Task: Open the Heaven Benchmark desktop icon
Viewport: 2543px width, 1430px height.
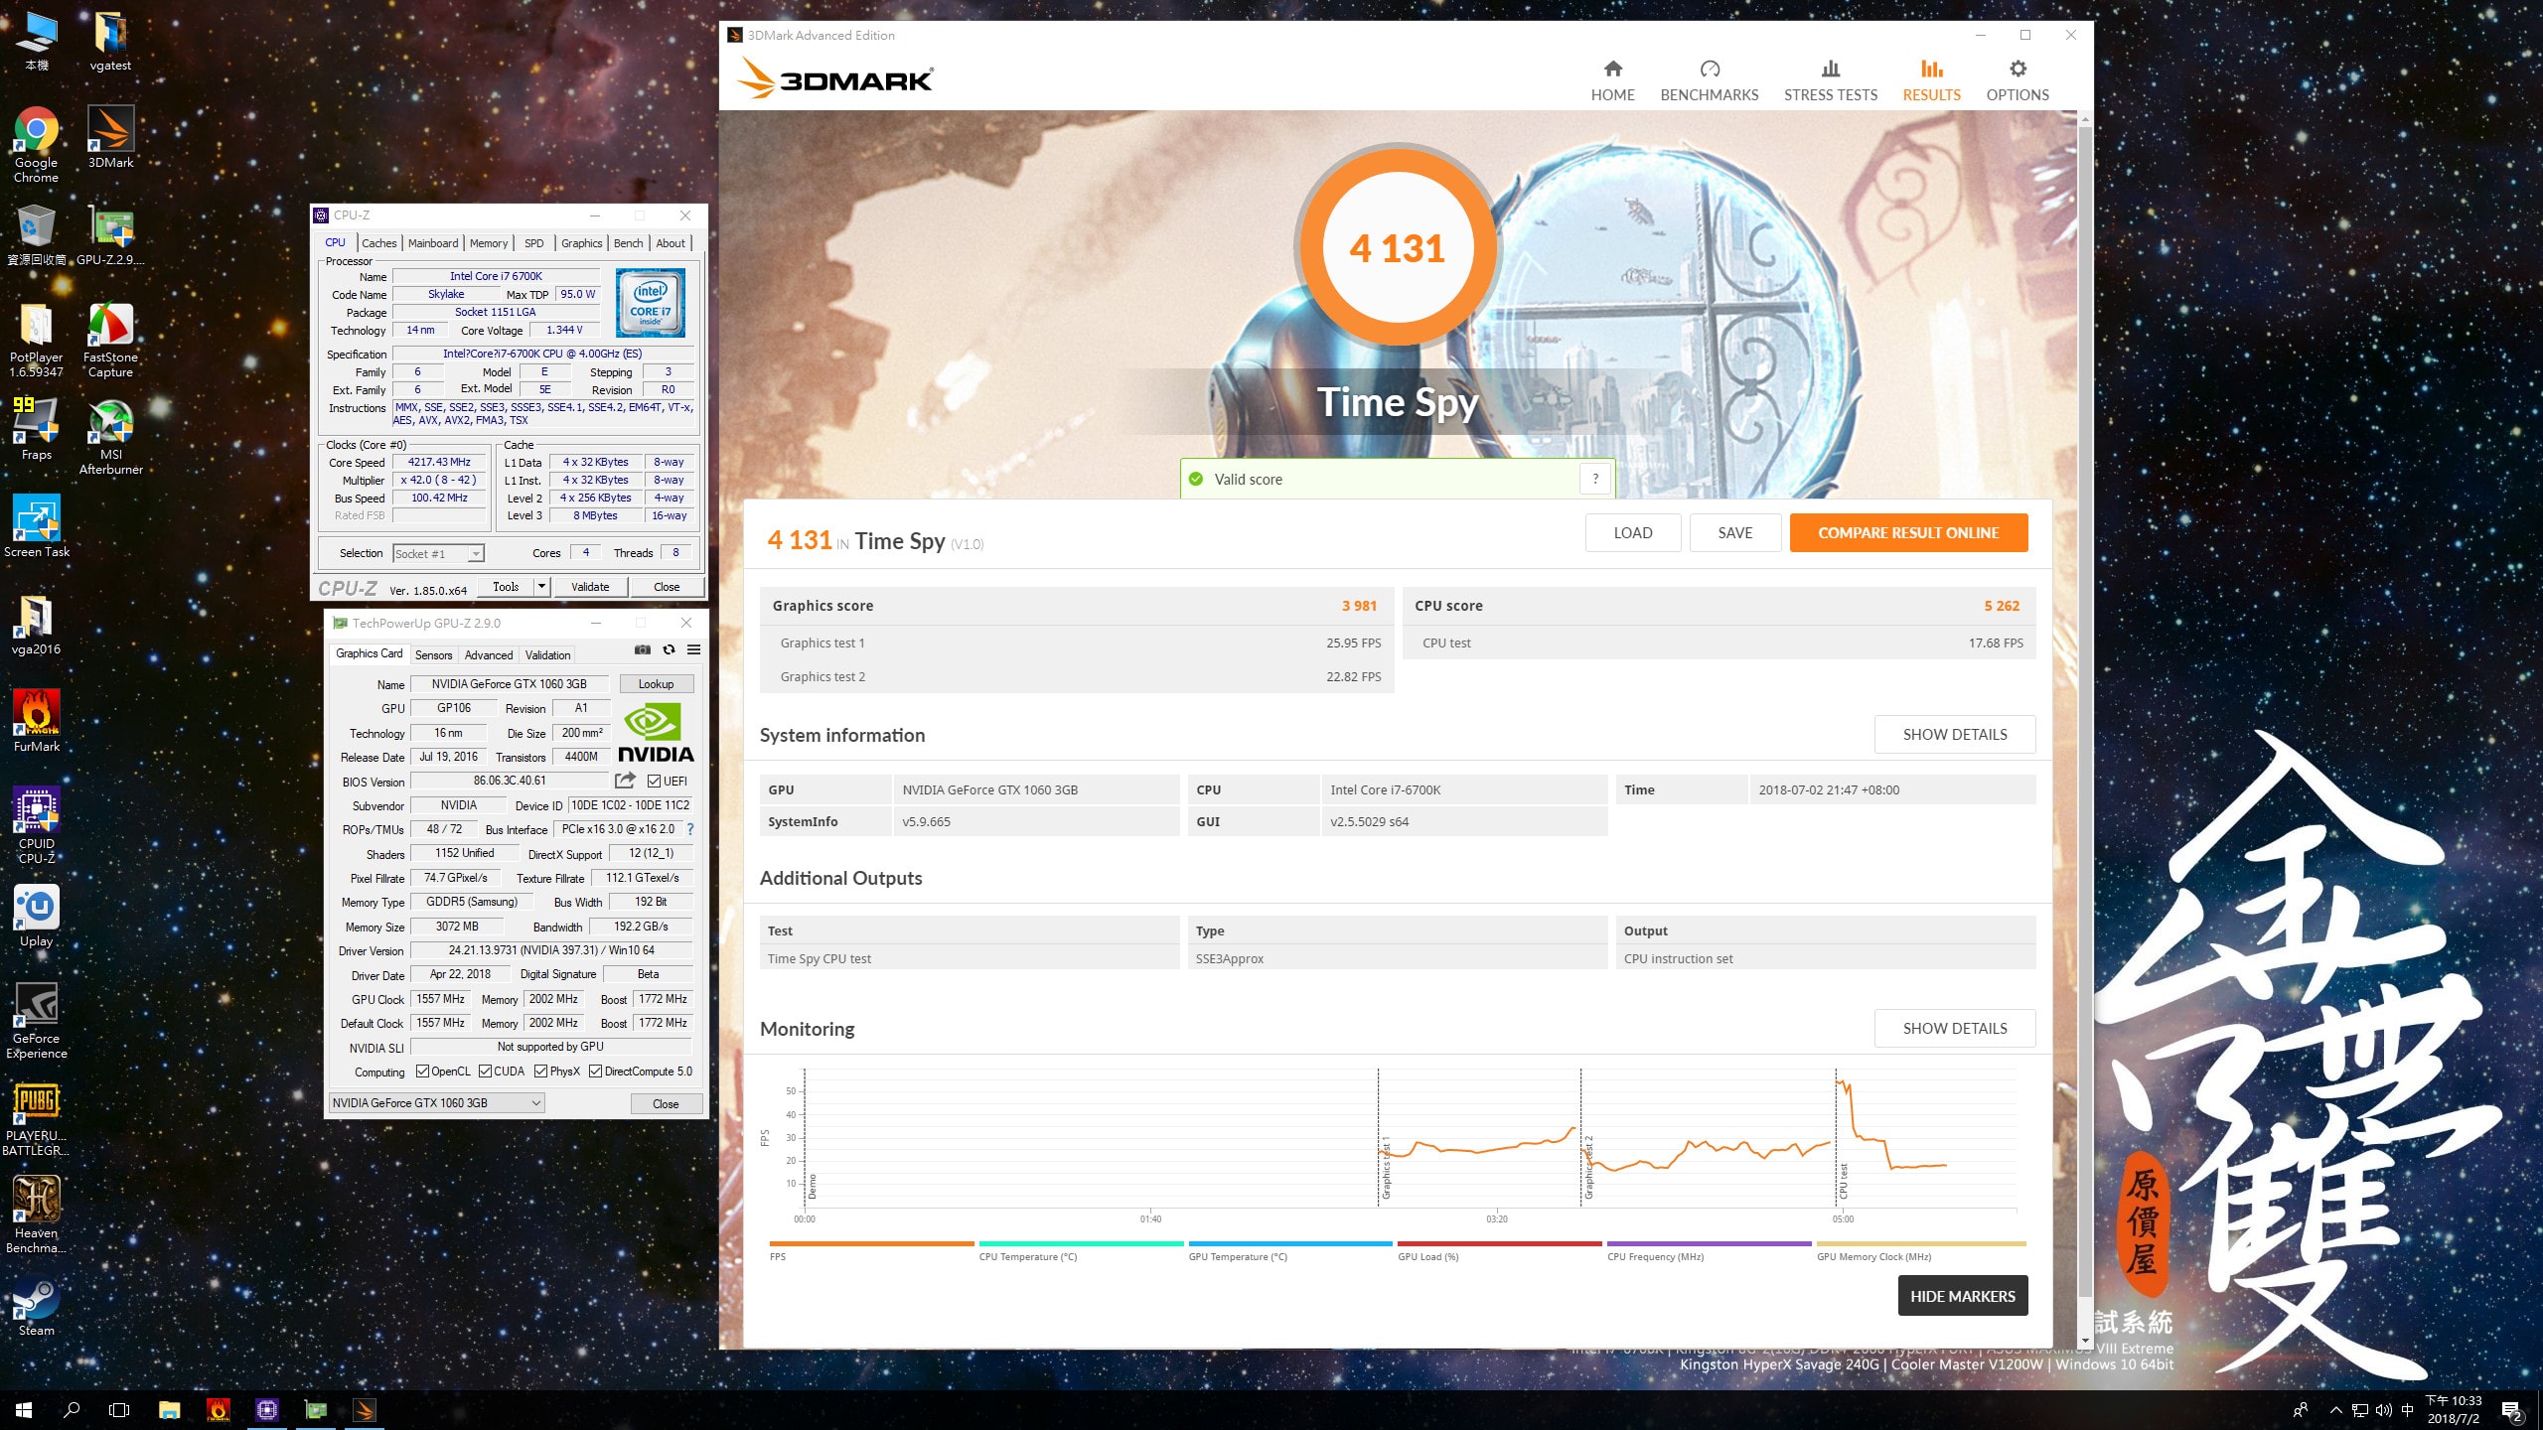Action: pos(37,1215)
